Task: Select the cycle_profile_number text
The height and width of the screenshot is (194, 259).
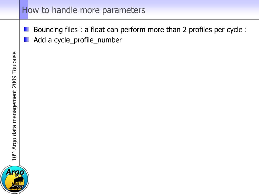Action: [x=88, y=40]
